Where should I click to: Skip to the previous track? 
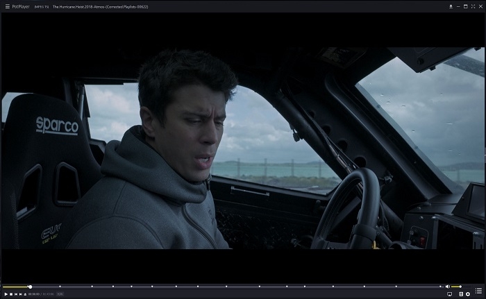point(15,294)
